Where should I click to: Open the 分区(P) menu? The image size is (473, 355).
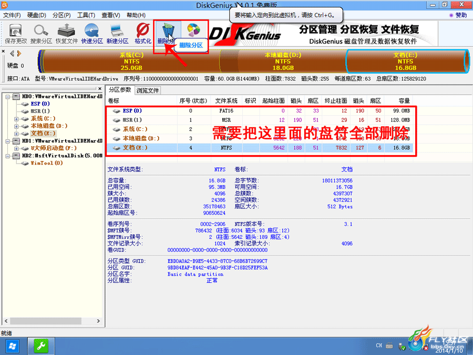click(x=61, y=15)
